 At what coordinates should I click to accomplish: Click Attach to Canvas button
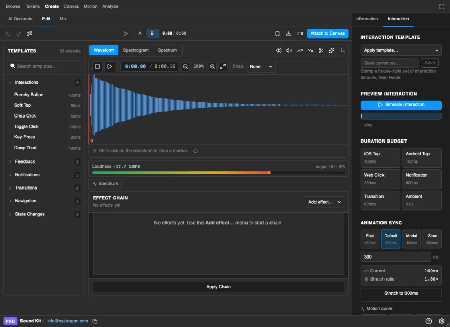[x=327, y=33]
